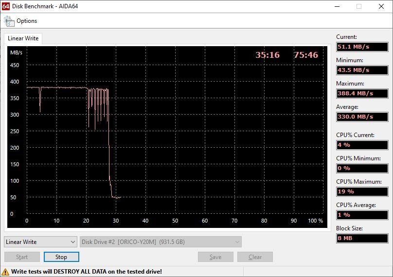Viewport: 393px width, 277px height.
Task: Click the Clear button
Action: (x=255, y=257)
